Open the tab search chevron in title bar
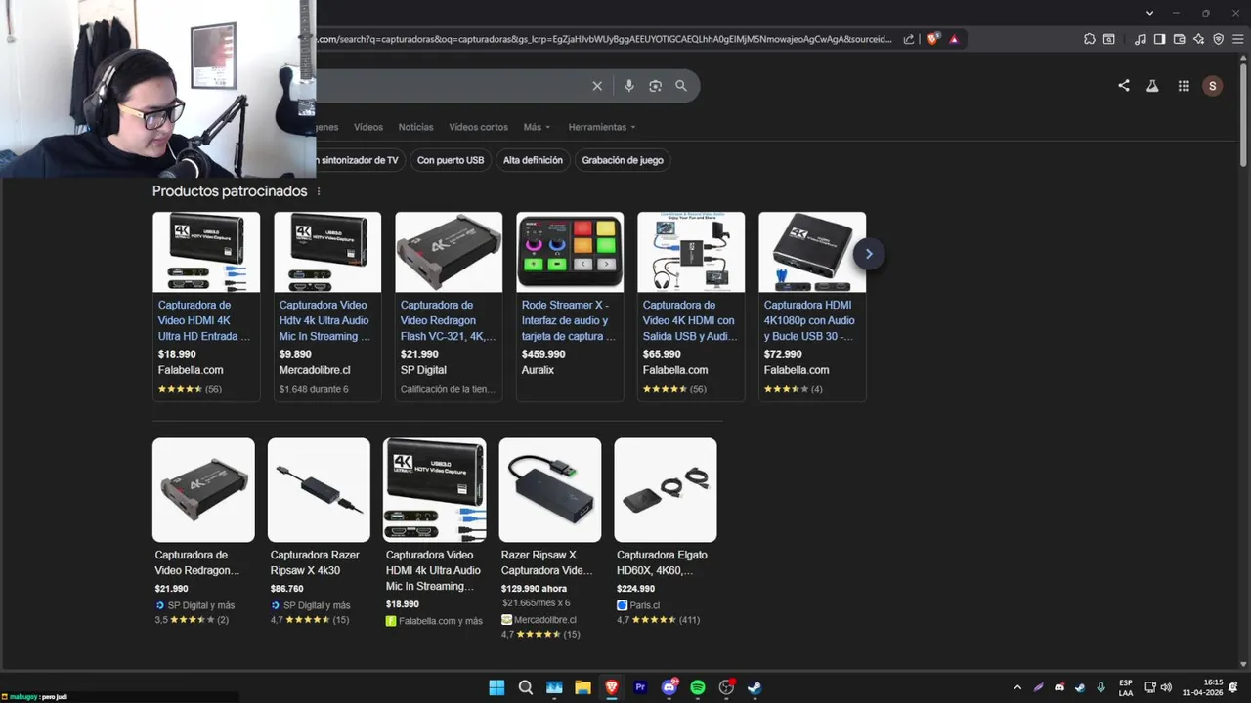 tap(1150, 13)
